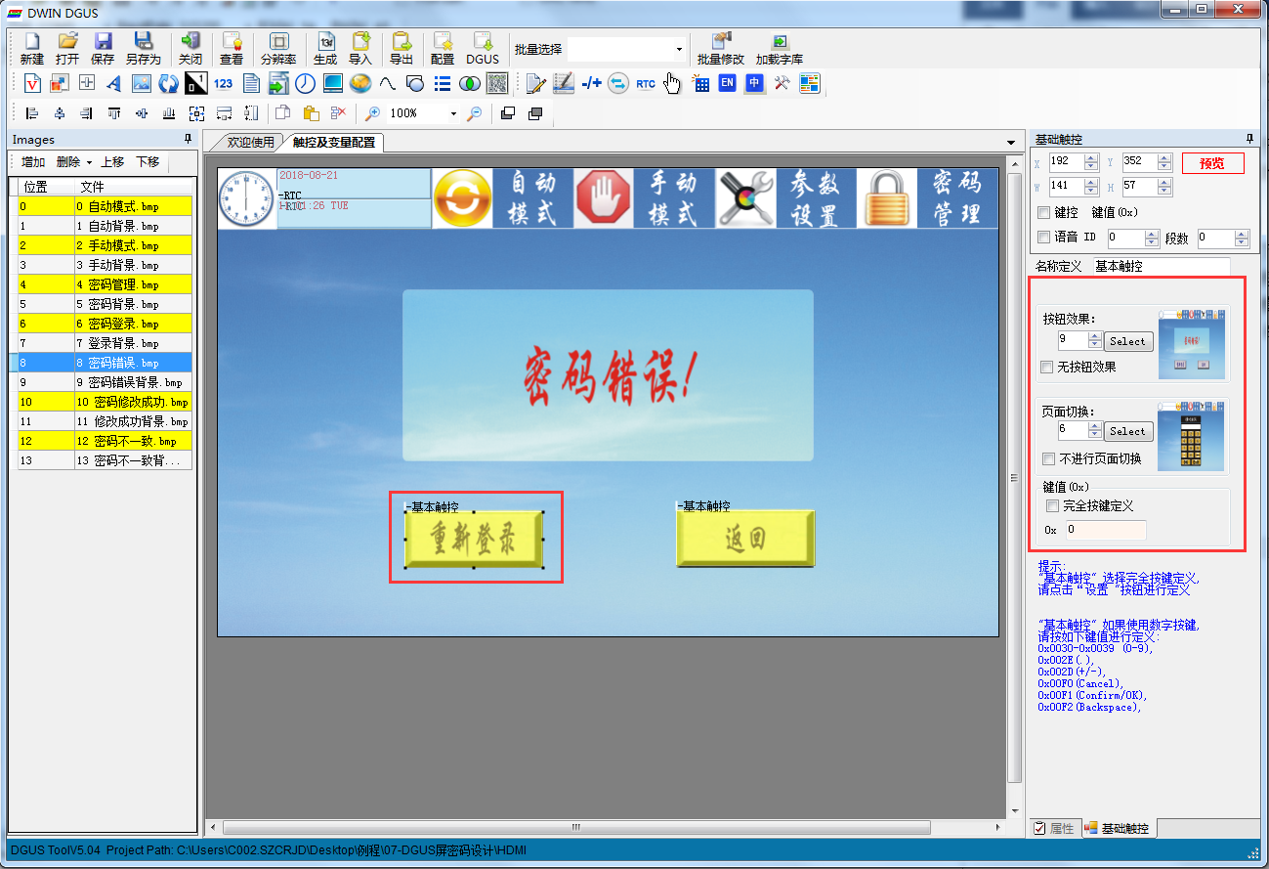Check the 完全按键定义 checkbox
Screen dimensions: 1269x869
1052,505
